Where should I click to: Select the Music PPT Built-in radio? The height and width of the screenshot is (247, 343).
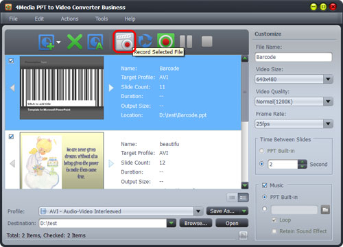point(265,197)
